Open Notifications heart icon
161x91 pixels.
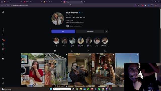3,49
